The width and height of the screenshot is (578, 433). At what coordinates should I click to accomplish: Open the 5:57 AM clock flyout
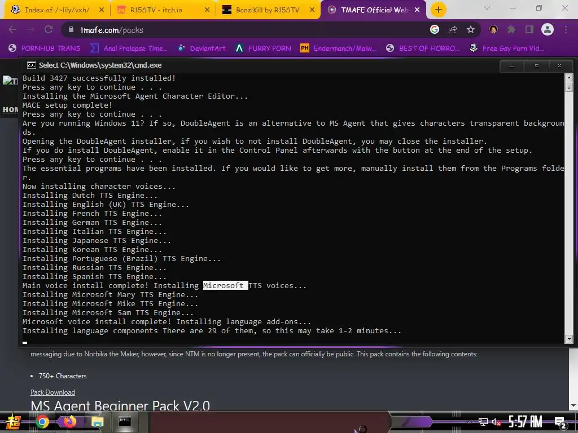click(526, 422)
